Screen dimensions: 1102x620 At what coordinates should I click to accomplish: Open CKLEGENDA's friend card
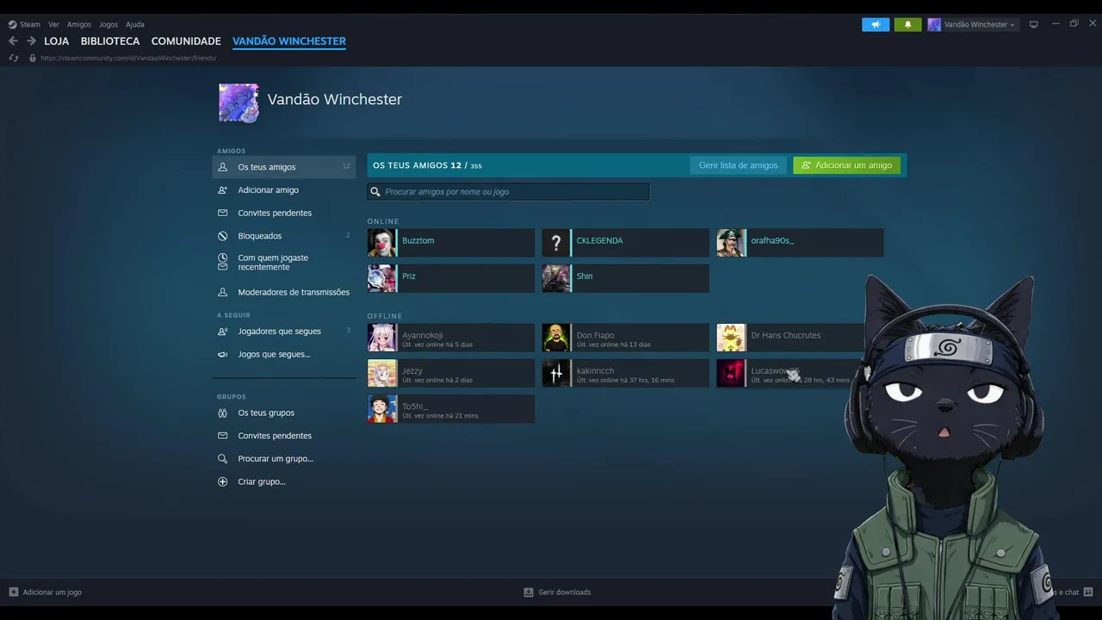[626, 243]
